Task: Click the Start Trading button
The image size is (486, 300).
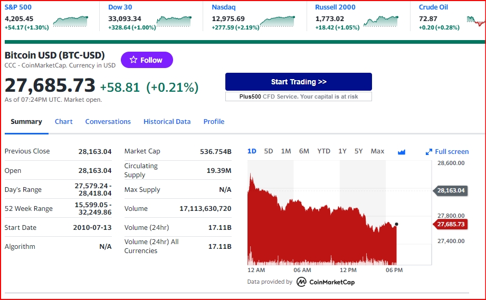Action: click(x=299, y=82)
